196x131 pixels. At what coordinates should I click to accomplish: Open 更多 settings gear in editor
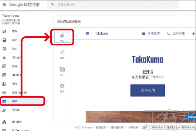click(62, 88)
